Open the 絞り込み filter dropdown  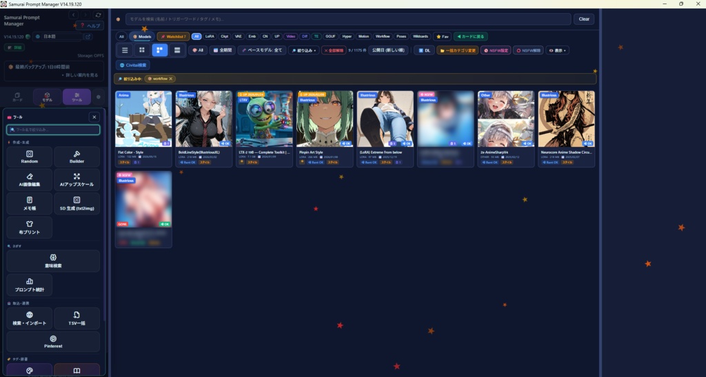coord(304,50)
